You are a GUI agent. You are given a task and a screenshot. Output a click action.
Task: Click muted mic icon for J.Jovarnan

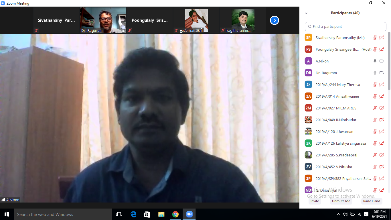click(375, 131)
